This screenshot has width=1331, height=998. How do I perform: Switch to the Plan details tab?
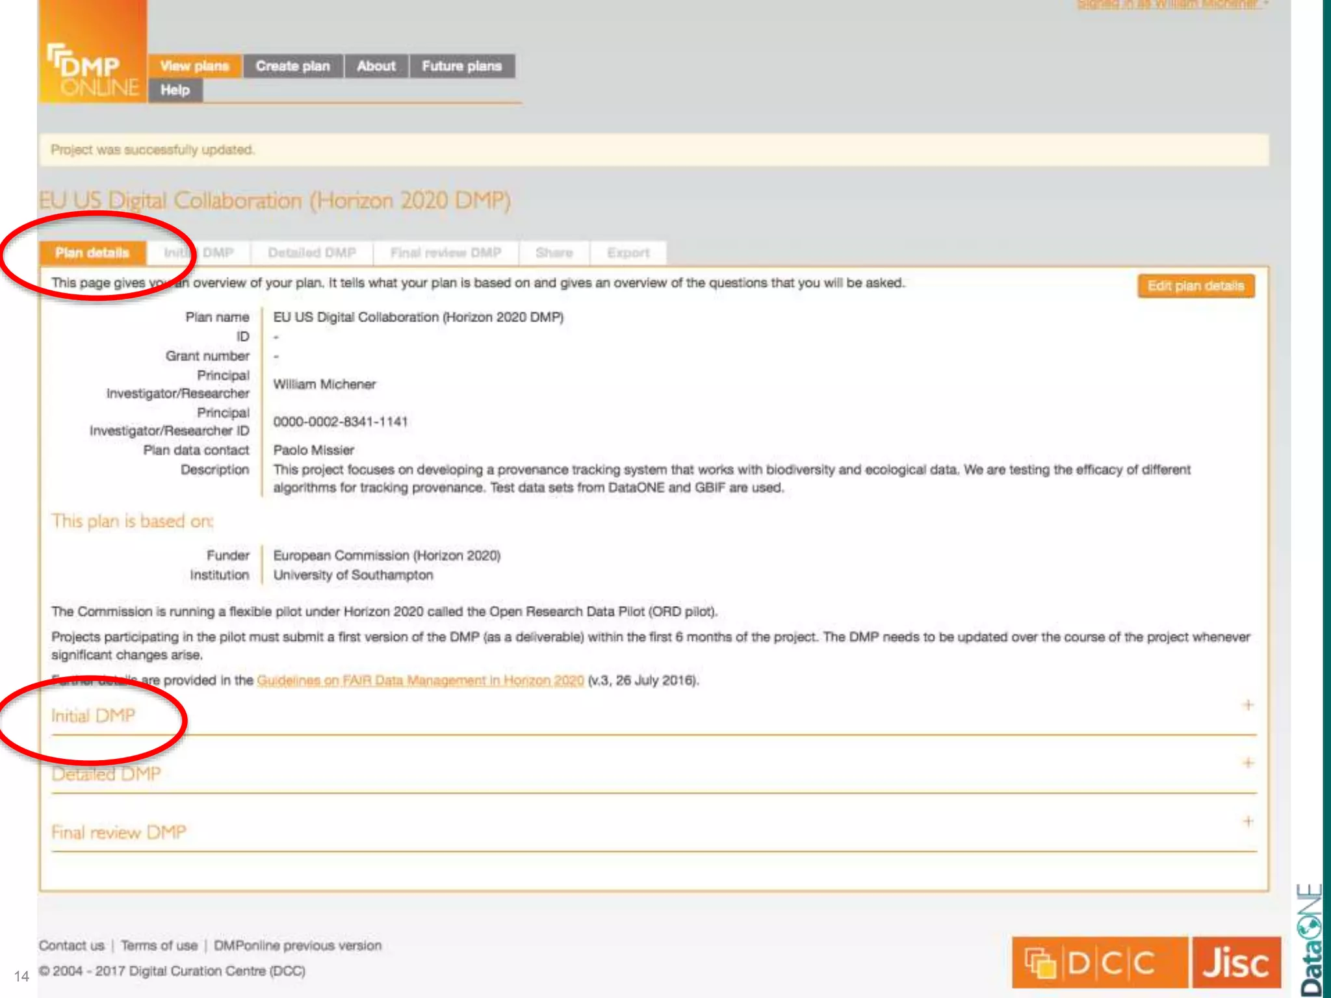[92, 253]
